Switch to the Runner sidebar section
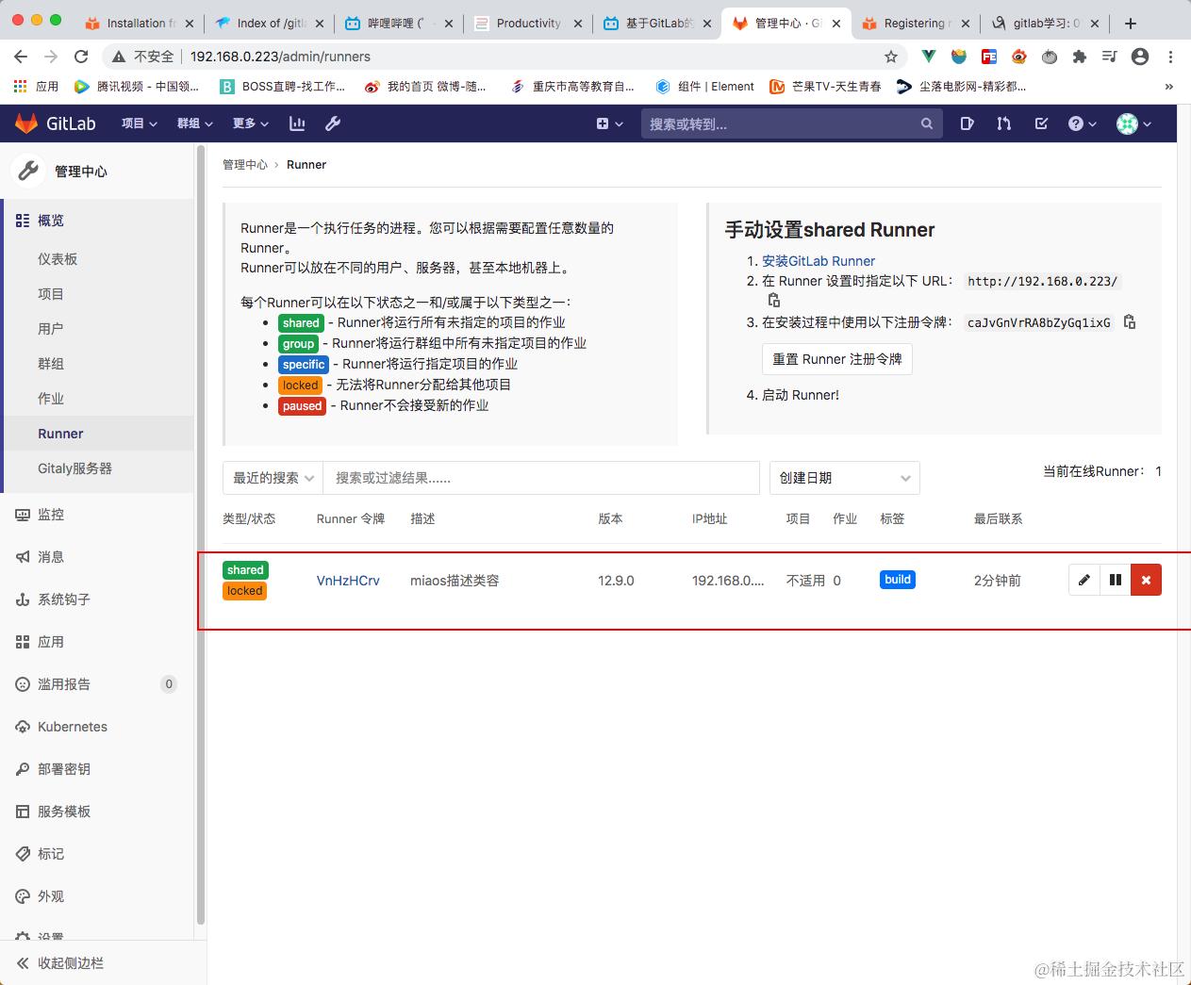1191x985 pixels. [60, 434]
